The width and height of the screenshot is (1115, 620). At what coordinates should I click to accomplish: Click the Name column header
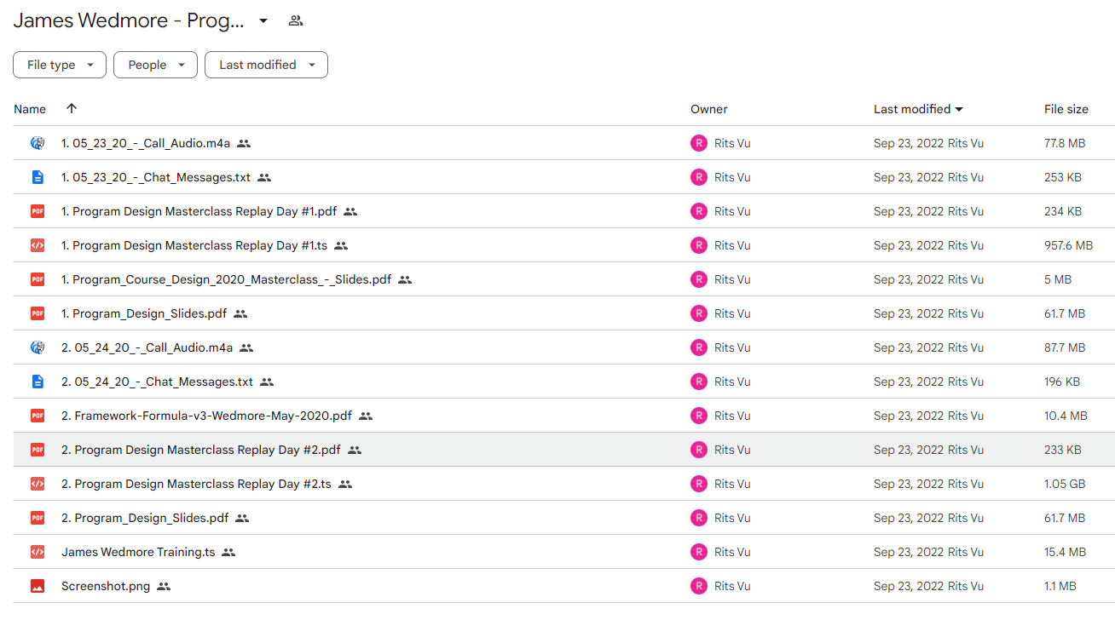point(30,109)
